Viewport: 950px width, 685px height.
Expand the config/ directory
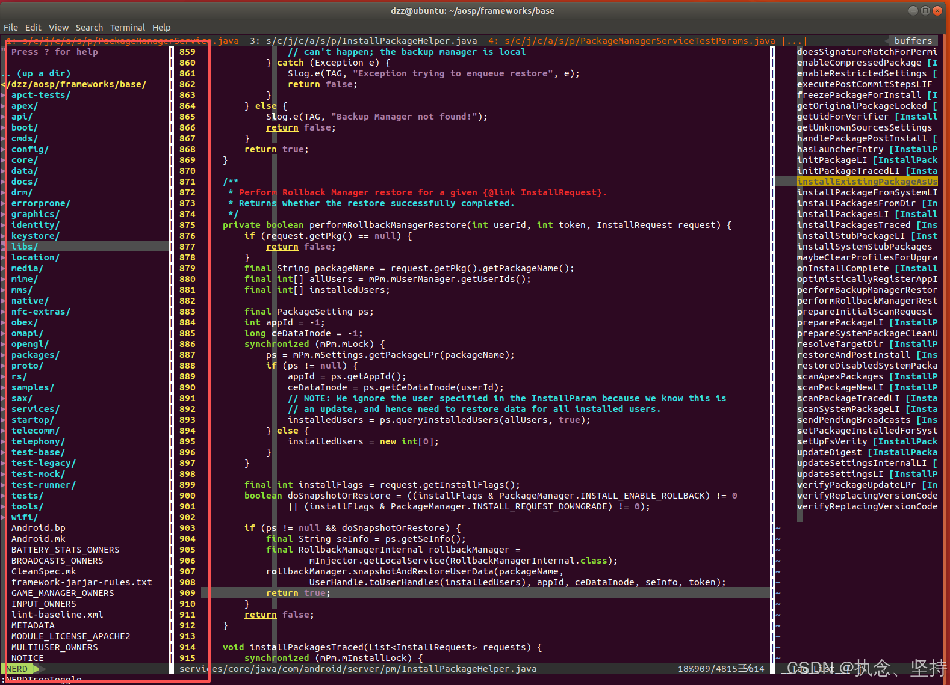pos(29,149)
